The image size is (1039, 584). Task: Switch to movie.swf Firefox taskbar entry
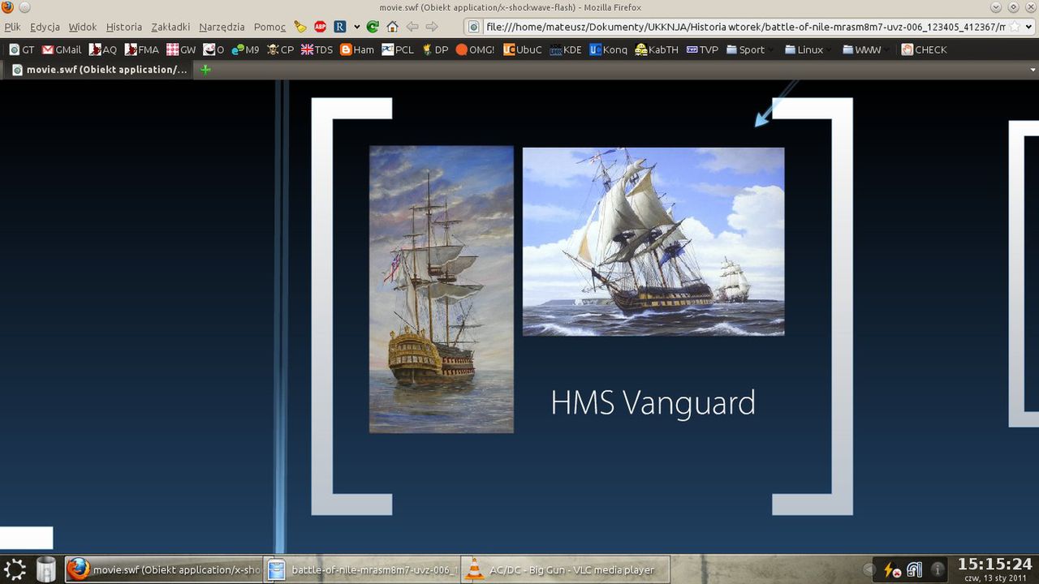coord(163,569)
